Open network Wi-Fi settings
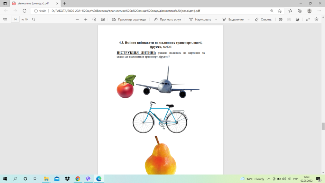The height and width of the screenshot is (183, 325). coord(289,179)
